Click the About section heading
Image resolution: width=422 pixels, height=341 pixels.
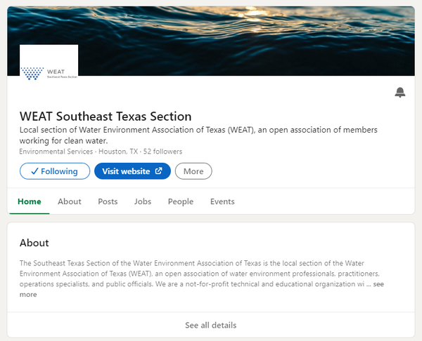pyautogui.click(x=34, y=243)
